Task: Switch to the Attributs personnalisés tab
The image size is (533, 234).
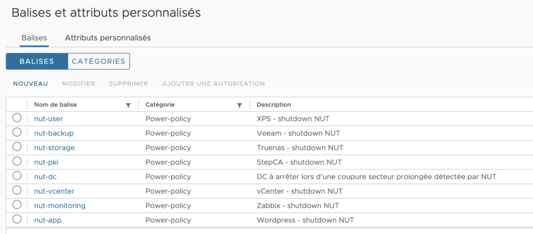Action: (x=108, y=38)
